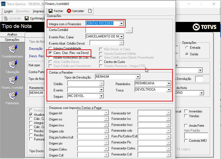
Task: Click the Confirmação toolbar disk icon
Action: click(27, 18)
